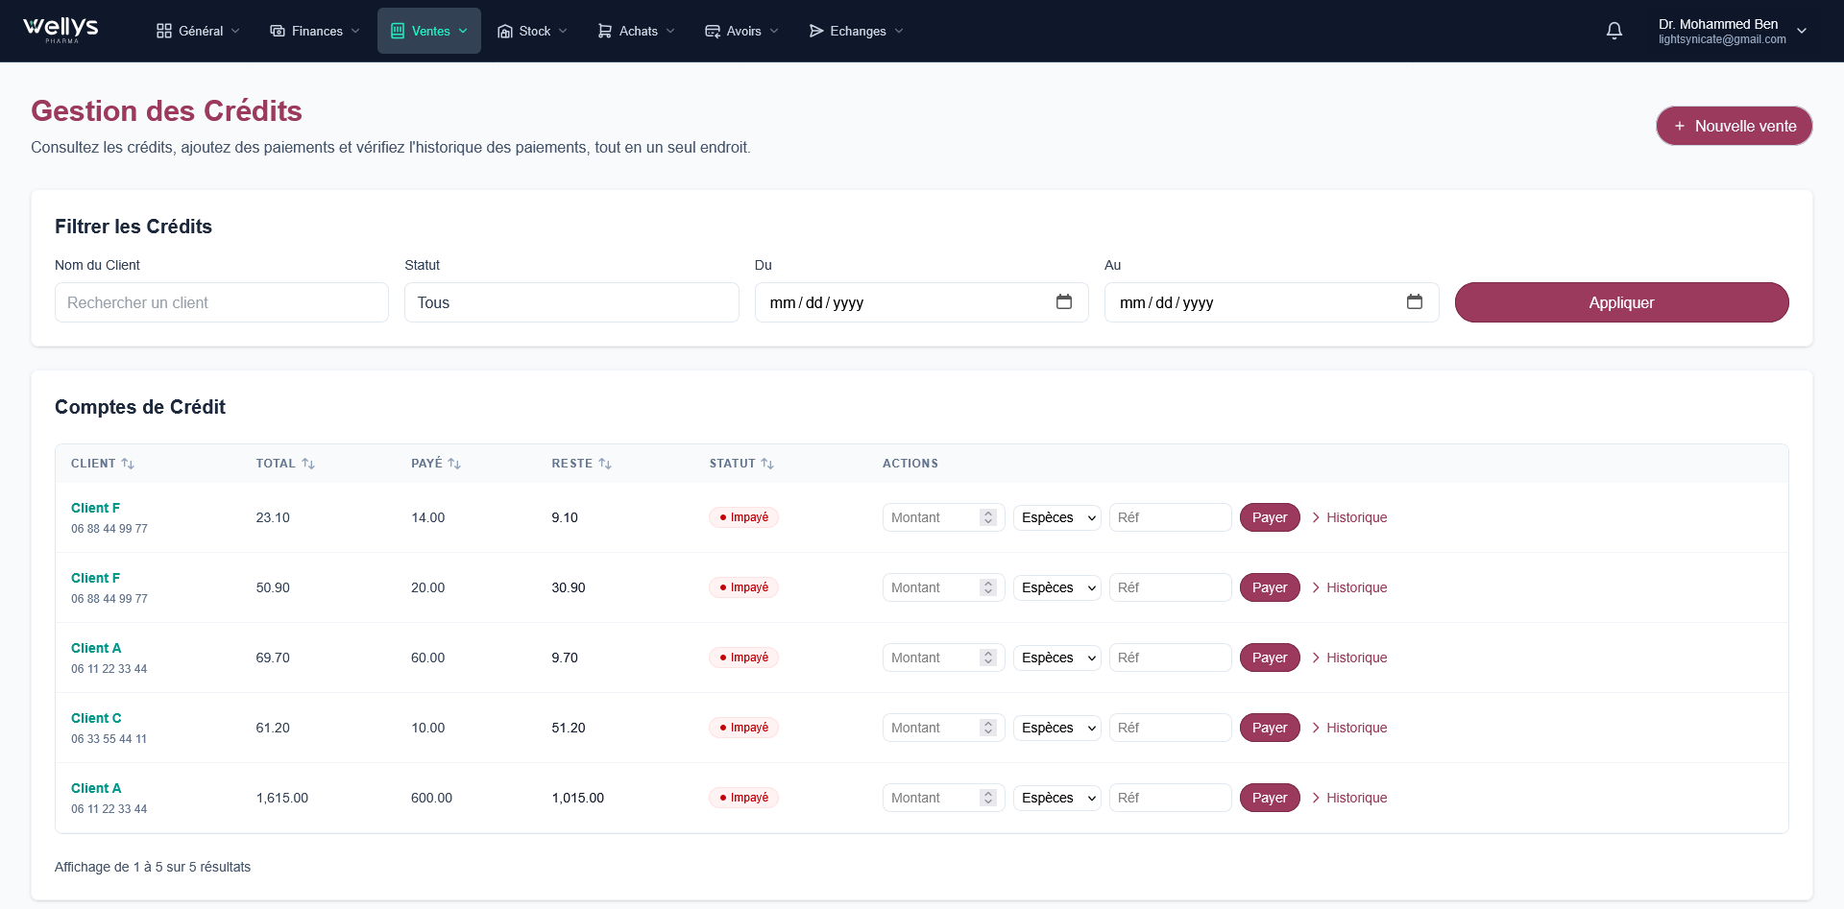Click the notification bell icon
The width and height of the screenshot is (1844, 909).
(1614, 31)
